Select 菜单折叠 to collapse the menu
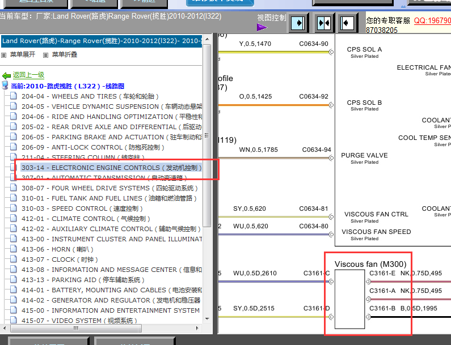 click(x=65, y=54)
